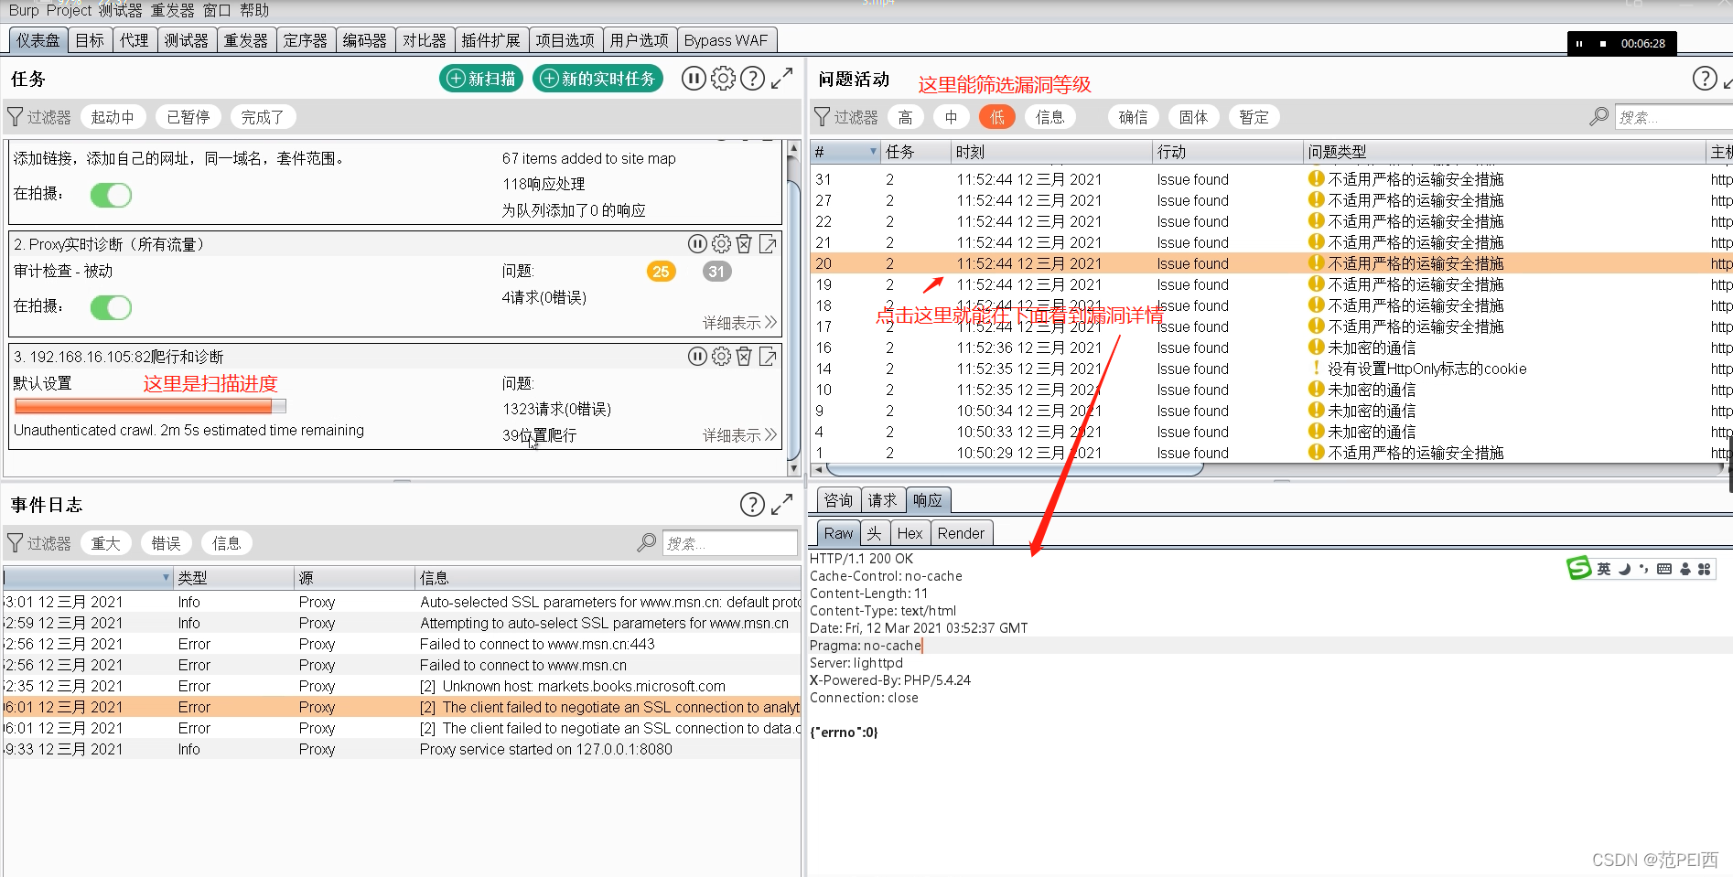This screenshot has width=1733, height=877.
Task: Open the Proxy tab
Action: click(x=135, y=40)
